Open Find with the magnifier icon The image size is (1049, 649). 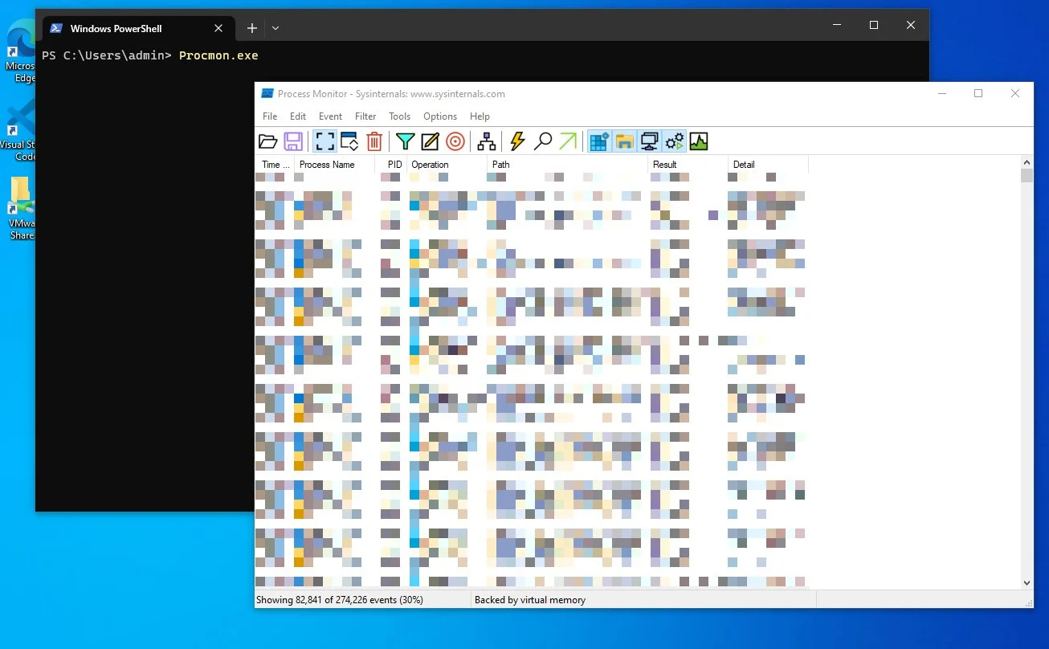(x=543, y=141)
